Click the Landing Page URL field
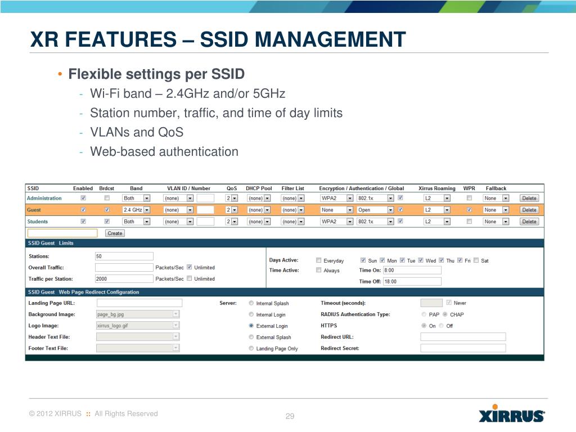 (139, 303)
